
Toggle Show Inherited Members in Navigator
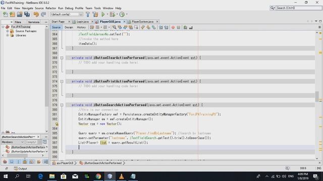click(5, 162)
